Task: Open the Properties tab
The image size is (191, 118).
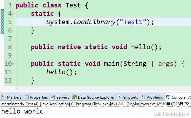Action: coord(36,97)
